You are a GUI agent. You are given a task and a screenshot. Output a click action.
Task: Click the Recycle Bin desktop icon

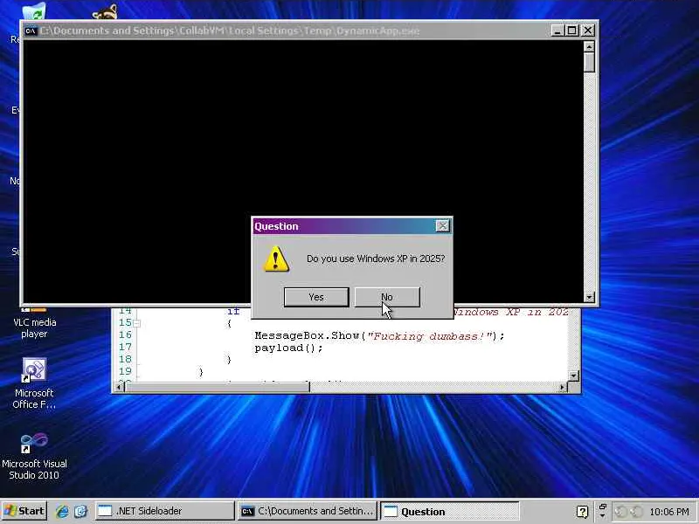click(x=34, y=11)
